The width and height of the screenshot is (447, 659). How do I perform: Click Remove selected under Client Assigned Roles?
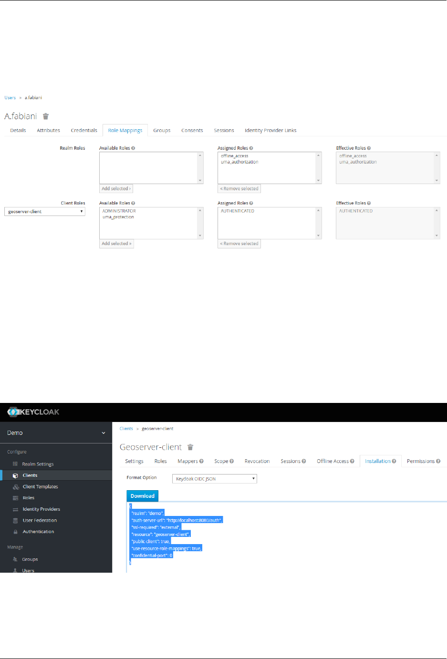[x=239, y=244]
